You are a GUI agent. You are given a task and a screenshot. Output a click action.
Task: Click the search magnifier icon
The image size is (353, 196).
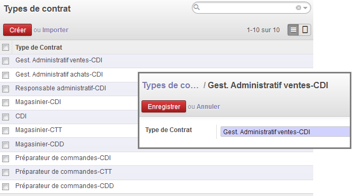coord(197,7)
